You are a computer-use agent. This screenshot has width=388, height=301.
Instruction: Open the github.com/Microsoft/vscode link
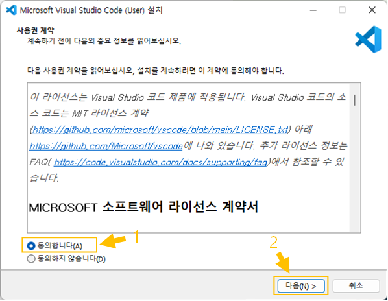(106, 146)
